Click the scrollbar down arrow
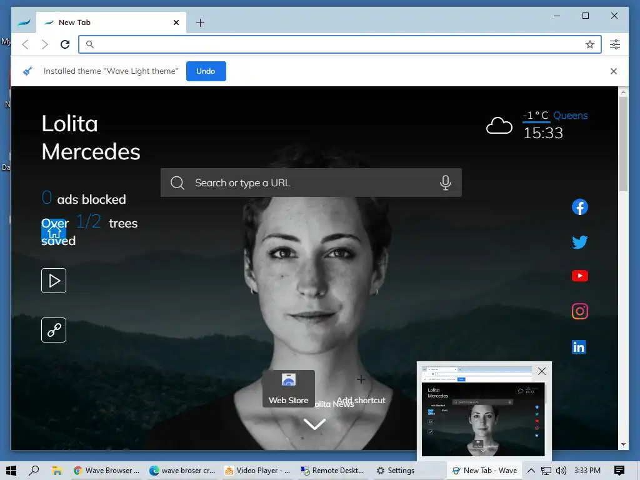Screen dimensions: 640x480 (623, 444)
